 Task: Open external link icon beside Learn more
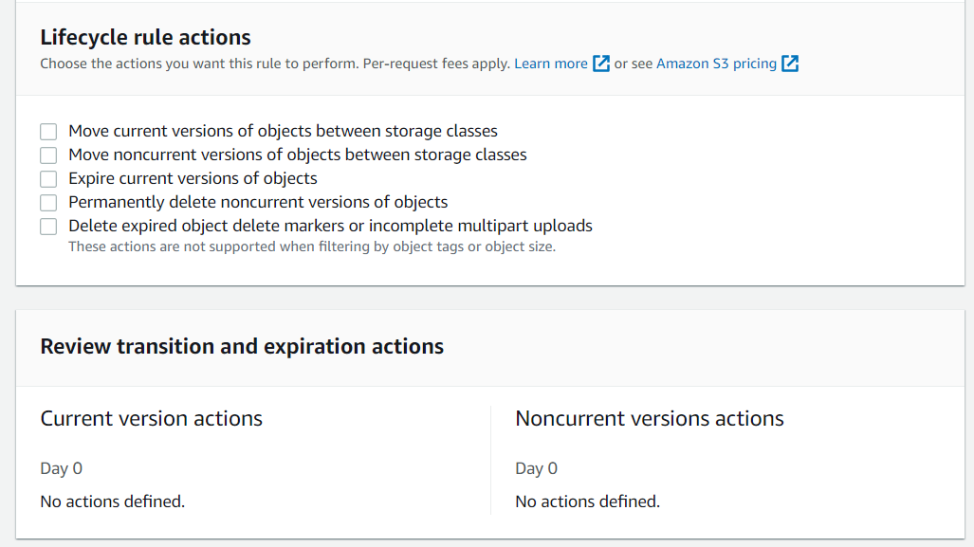coord(600,64)
